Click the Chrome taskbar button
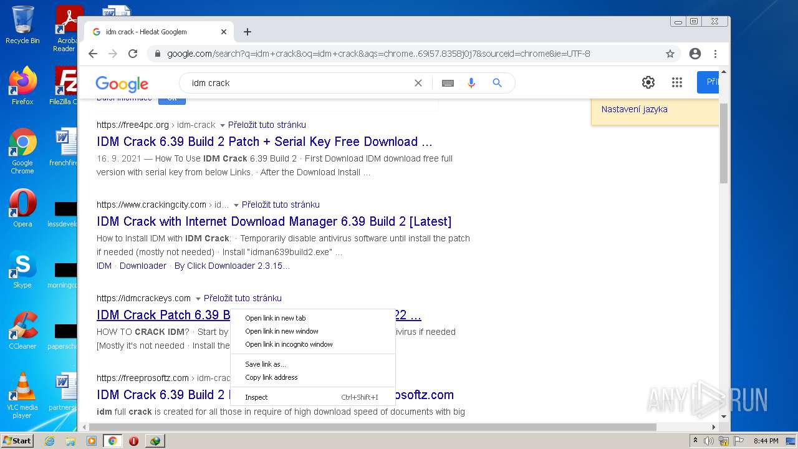The height and width of the screenshot is (449, 798). click(x=112, y=441)
